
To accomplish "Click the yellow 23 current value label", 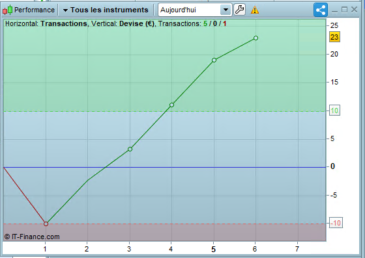I will tap(334, 37).
